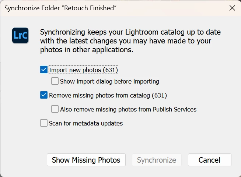This screenshot has height=177, width=241.
Task: Close the Synchronize Folder dialog with X
Action: [x=232, y=8]
